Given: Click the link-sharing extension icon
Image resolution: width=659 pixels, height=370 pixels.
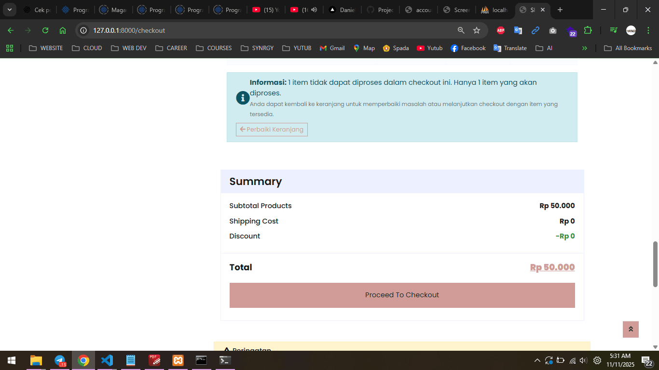Looking at the screenshot, I should pyautogui.click(x=535, y=30).
